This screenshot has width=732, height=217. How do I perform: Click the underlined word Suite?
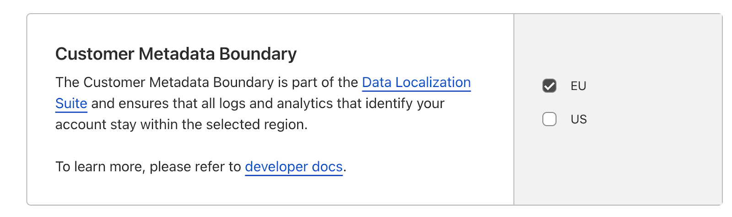pyautogui.click(x=71, y=103)
